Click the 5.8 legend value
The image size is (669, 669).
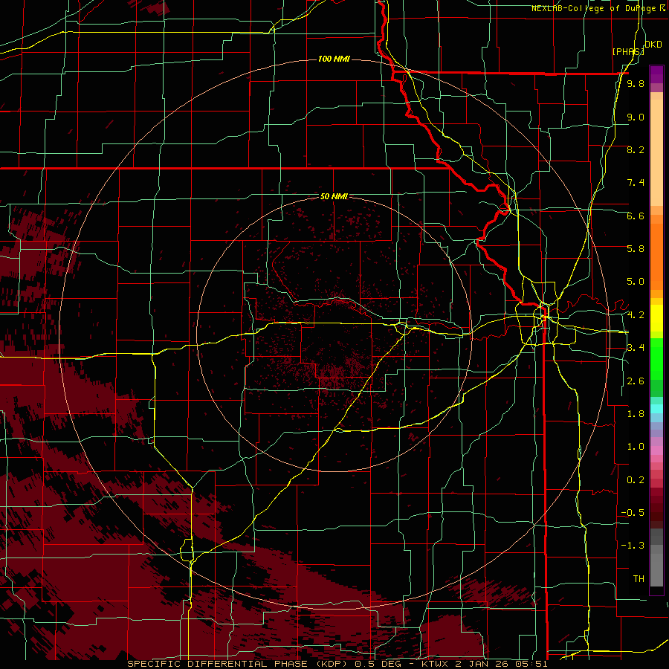point(636,249)
